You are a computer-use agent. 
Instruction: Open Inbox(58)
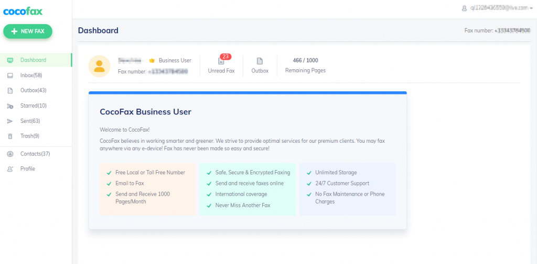[31, 75]
